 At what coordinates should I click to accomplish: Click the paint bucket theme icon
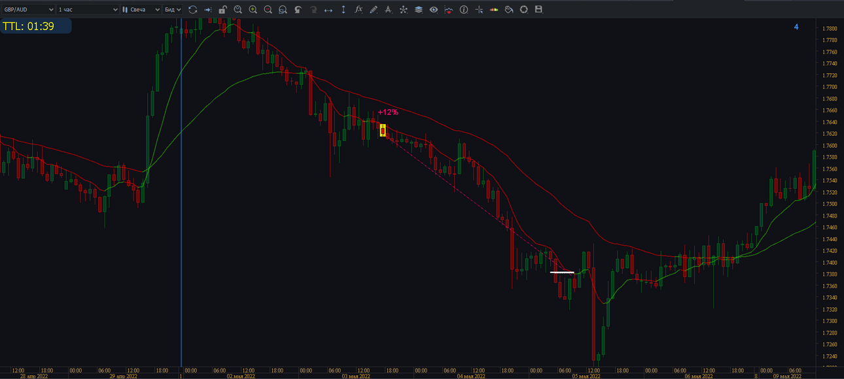(509, 10)
